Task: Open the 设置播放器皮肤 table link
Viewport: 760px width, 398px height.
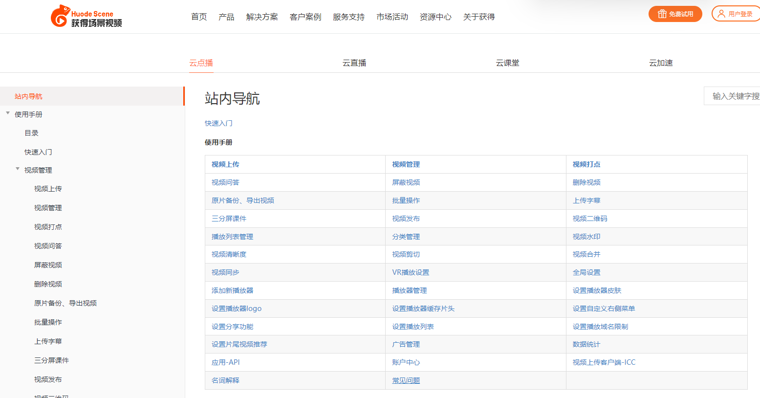Action: 597,290
